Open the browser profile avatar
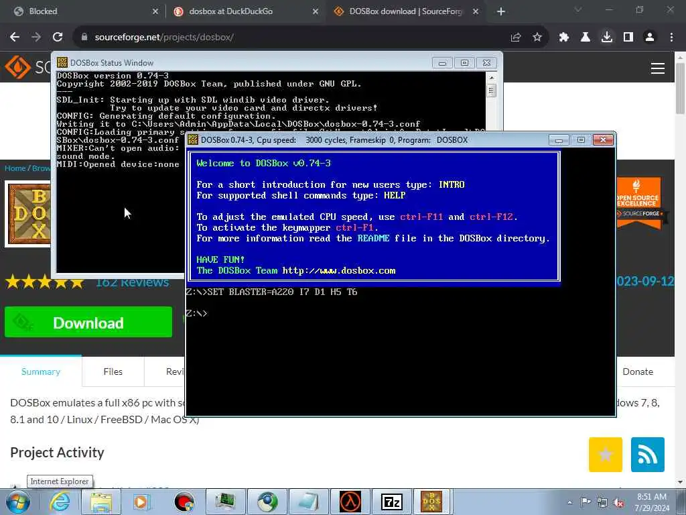Screen dimensions: 686x515 pyautogui.click(x=650, y=38)
